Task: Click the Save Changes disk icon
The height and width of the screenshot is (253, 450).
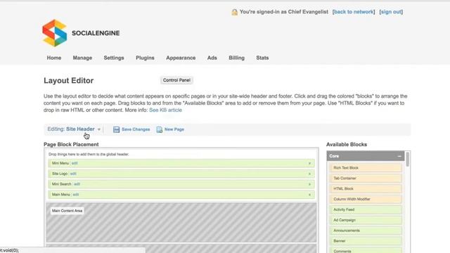Action: click(116, 129)
